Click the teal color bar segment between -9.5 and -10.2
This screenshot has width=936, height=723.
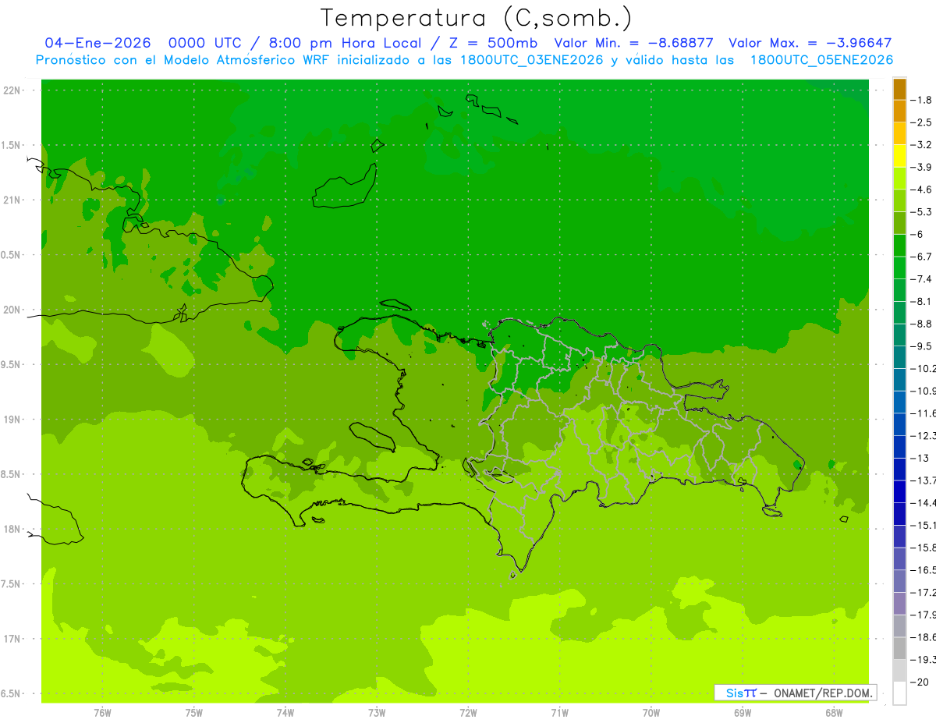point(899,357)
